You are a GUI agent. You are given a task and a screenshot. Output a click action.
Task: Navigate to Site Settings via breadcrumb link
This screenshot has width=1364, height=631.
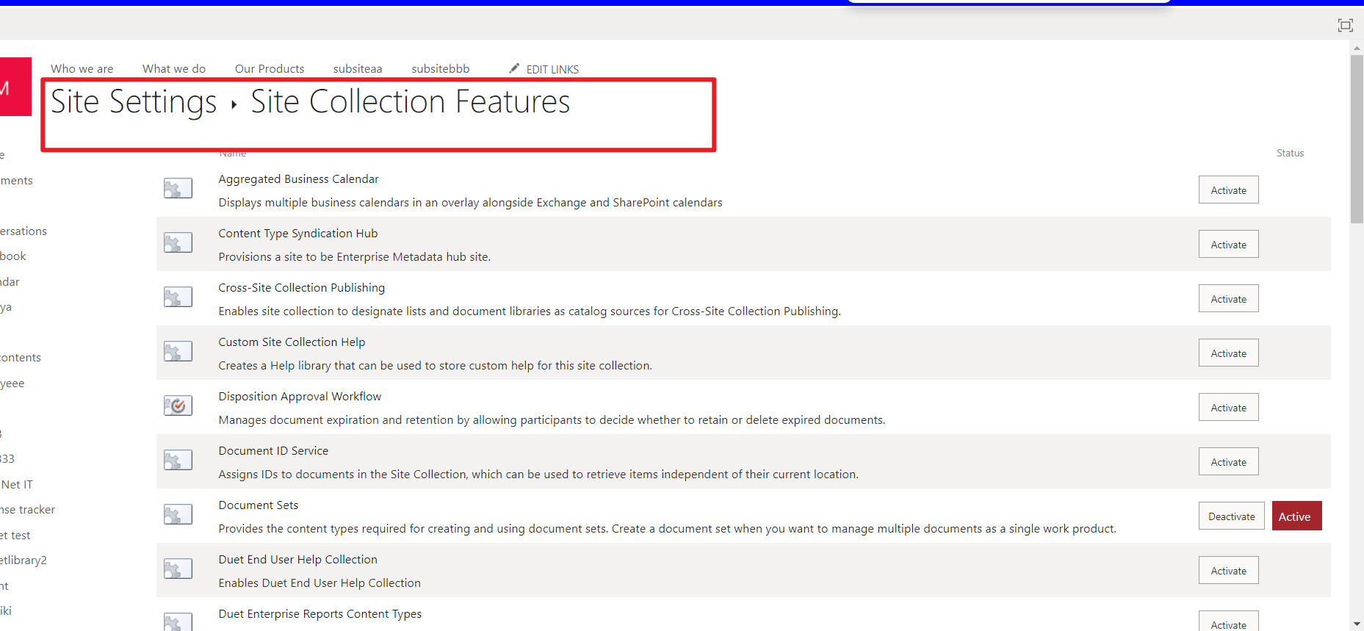click(x=133, y=101)
